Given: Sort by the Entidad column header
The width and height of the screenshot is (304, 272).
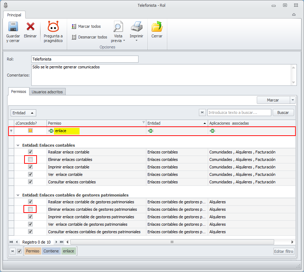Looking at the screenshot, I should click(177, 123).
